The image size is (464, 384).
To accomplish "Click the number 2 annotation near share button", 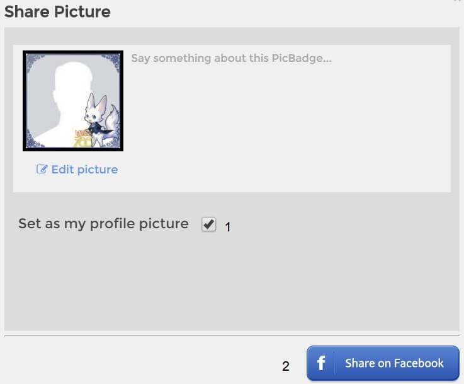I will [x=286, y=366].
